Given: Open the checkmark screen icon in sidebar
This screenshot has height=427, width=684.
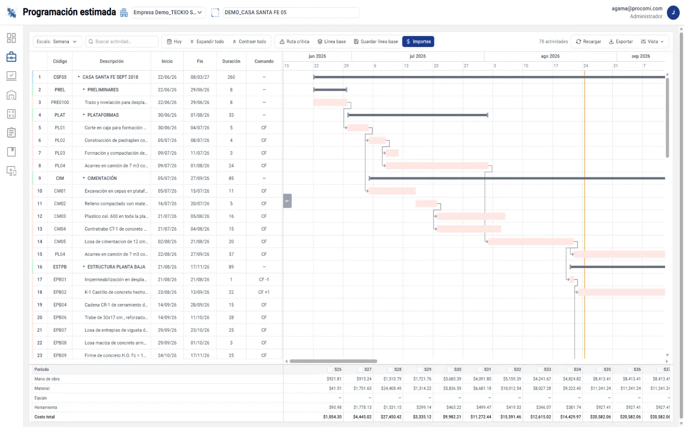Looking at the screenshot, I should tap(11, 76).
